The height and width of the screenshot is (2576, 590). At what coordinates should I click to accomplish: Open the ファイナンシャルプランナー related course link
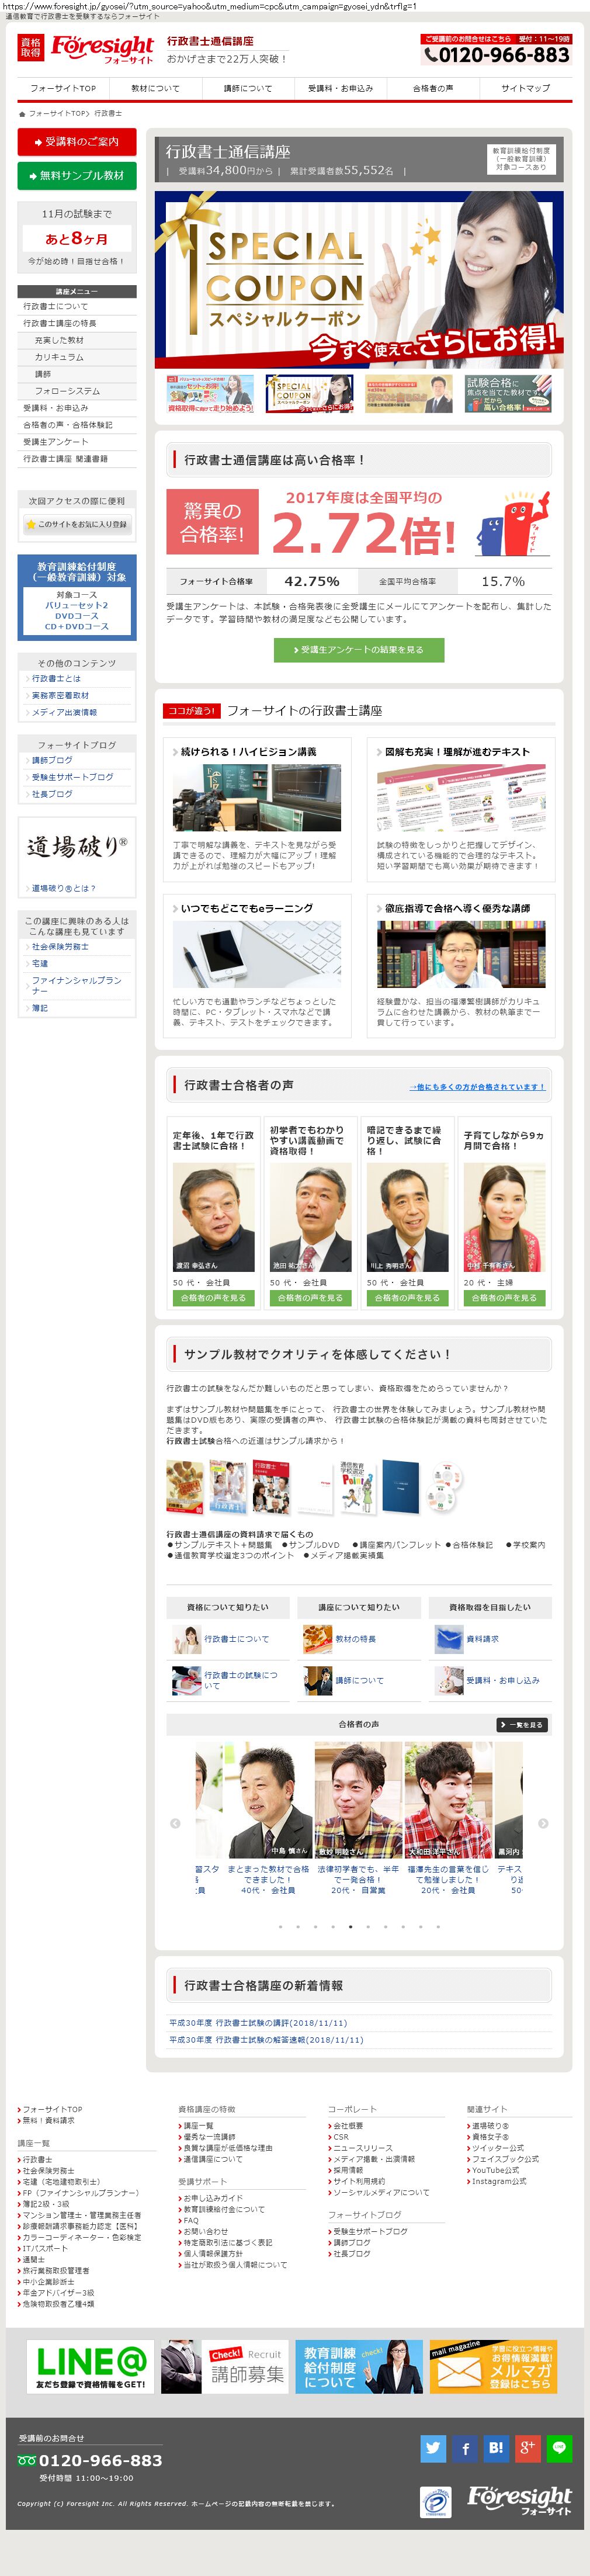(76, 985)
